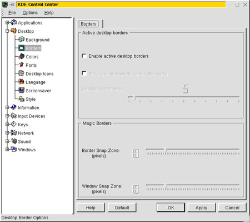Maximize the KDE Control Center window
The height and width of the screenshot is (222, 250).
click(237, 4)
